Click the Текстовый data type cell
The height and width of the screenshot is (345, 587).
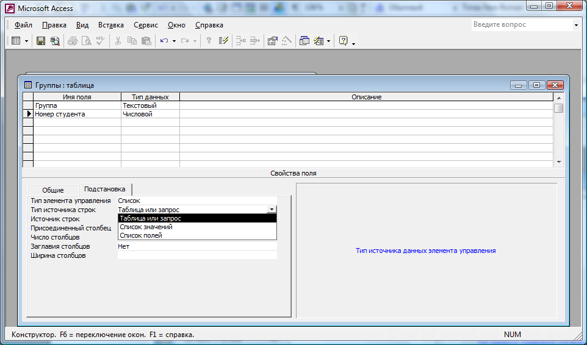tap(151, 106)
